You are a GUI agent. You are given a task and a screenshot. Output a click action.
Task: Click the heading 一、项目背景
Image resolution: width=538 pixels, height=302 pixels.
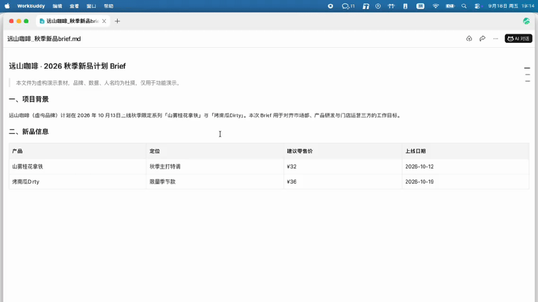29,100
